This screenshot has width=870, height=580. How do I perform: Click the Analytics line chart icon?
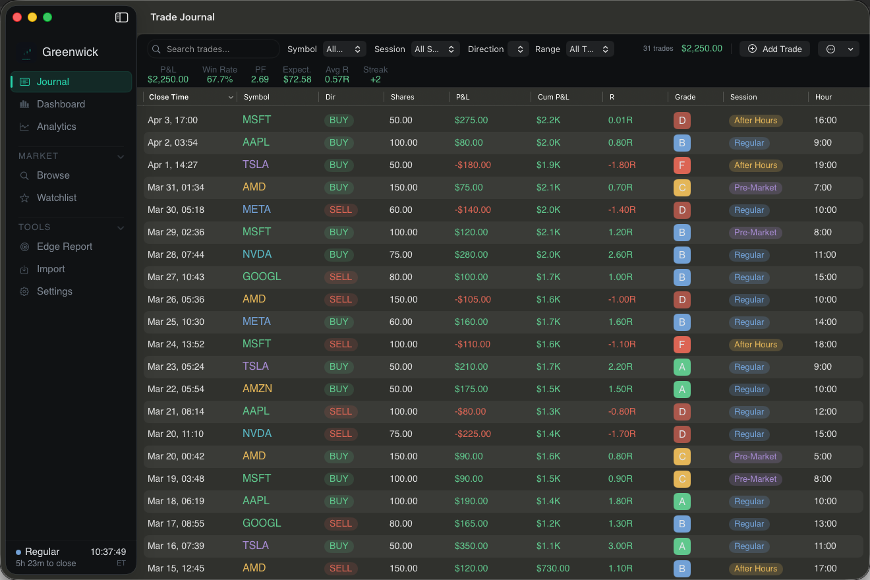click(x=24, y=127)
